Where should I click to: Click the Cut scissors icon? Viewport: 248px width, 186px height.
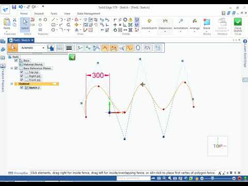point(14,20)
